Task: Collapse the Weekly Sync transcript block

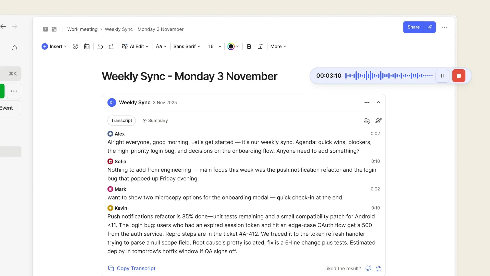Action: pos(378,102)
